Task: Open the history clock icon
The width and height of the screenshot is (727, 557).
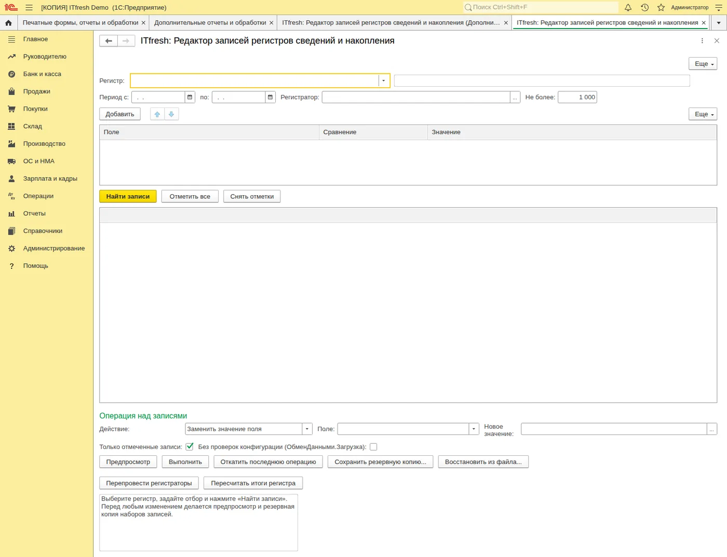Action: (644, 7)
